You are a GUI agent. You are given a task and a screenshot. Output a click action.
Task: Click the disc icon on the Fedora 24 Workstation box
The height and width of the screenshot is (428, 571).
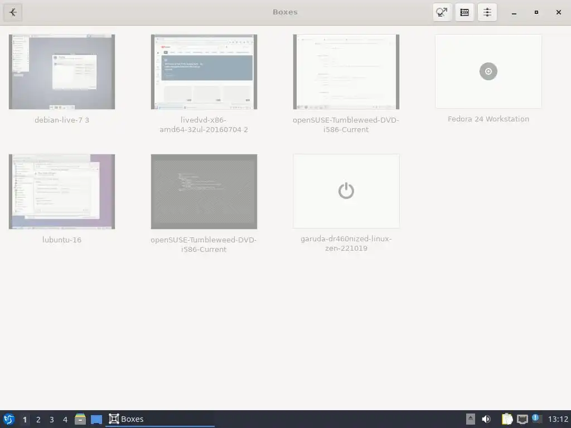coord(488,71)
